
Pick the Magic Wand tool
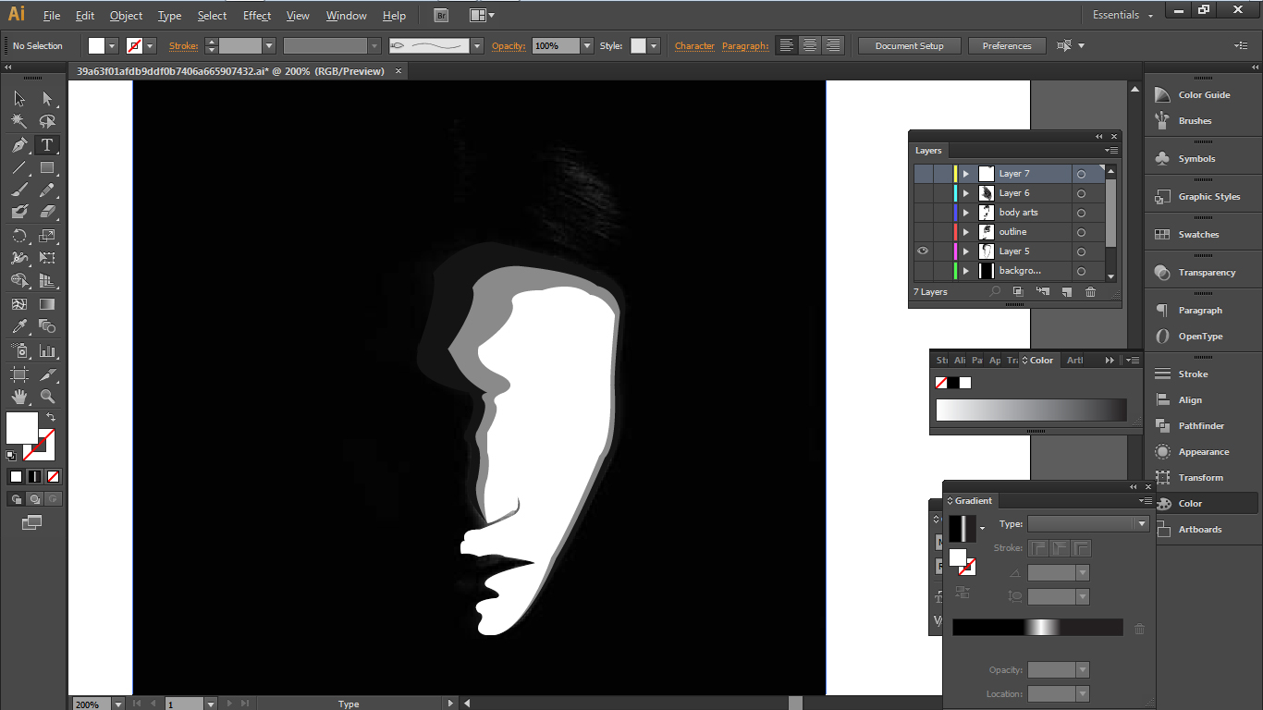[19, 121]
